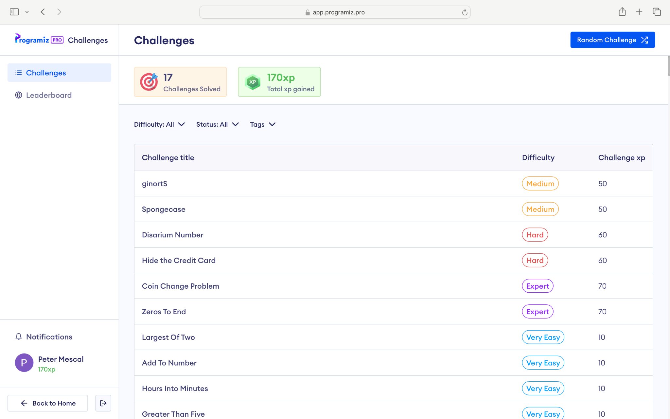Click the Notifications bell icon

pyautogui.click(x=19, y=337)
